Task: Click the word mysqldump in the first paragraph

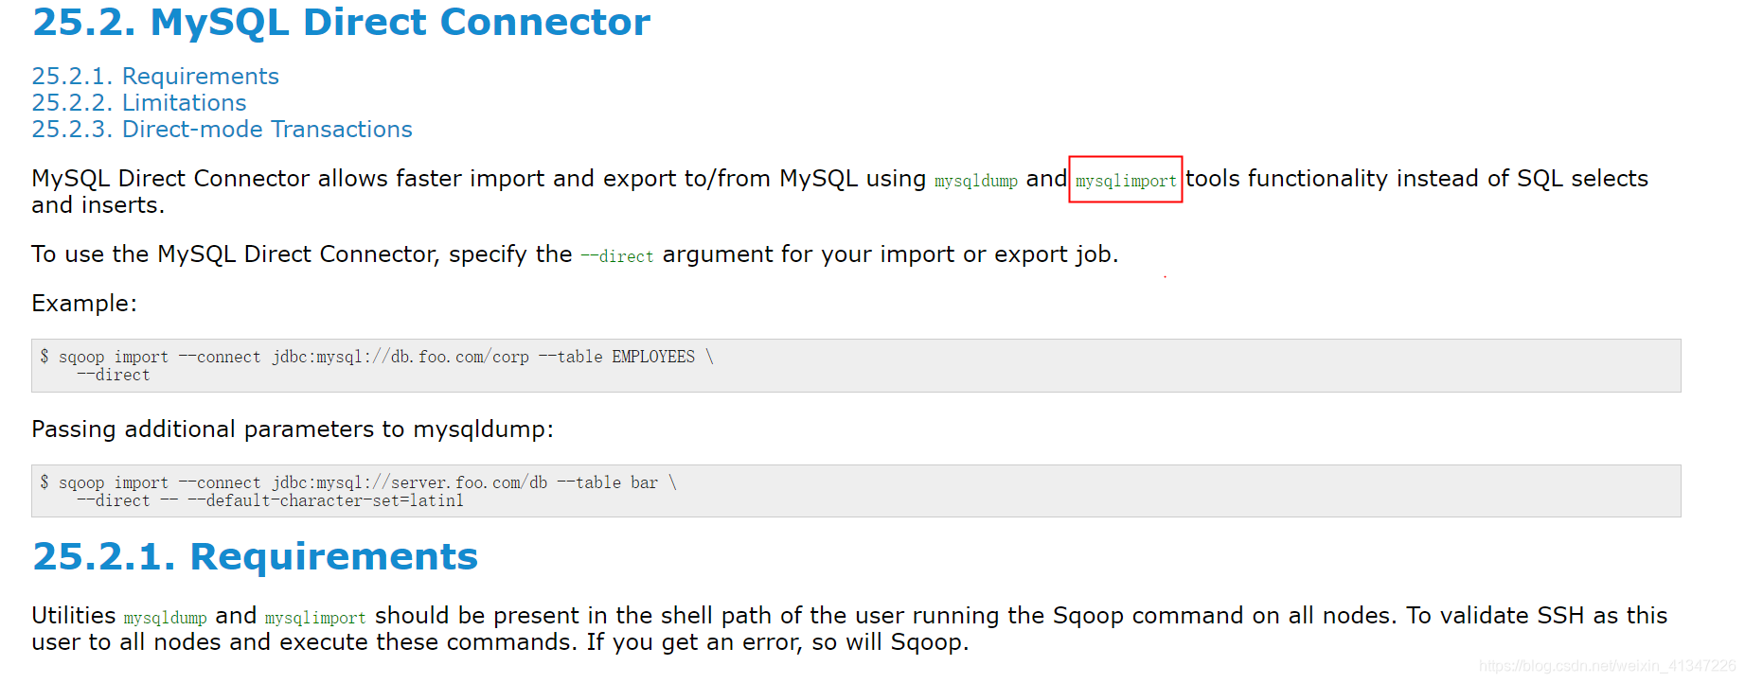Action: coord(976,181)
